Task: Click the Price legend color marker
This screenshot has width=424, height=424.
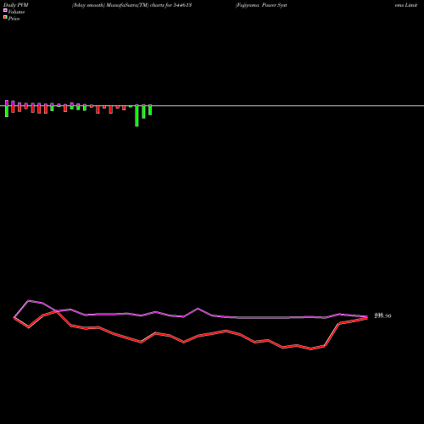Action: click(5, 18)
